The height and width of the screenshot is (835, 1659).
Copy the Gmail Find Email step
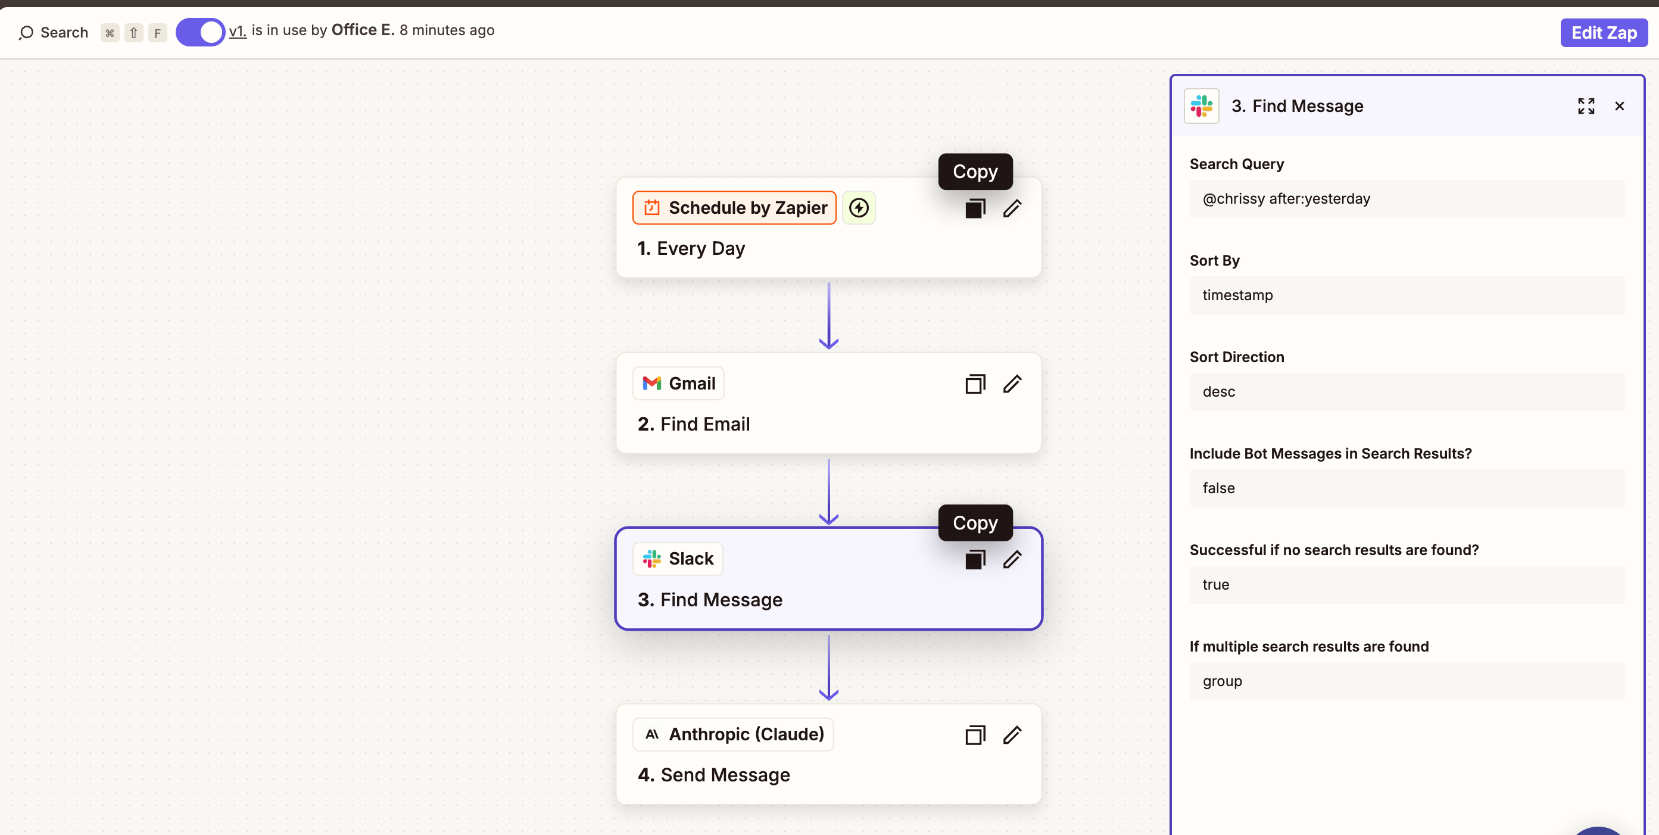pyautogui.click(x=975, y=384)
